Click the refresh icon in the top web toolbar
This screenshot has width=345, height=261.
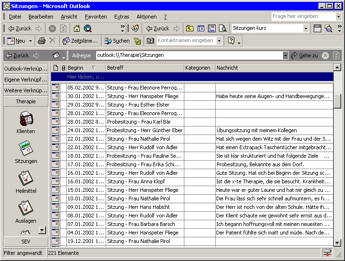pos(64,28)
